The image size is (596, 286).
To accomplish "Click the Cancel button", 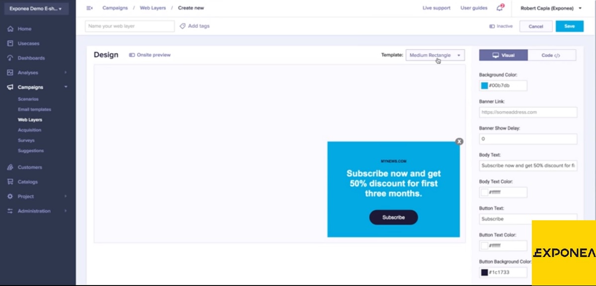I will [535, 26].
